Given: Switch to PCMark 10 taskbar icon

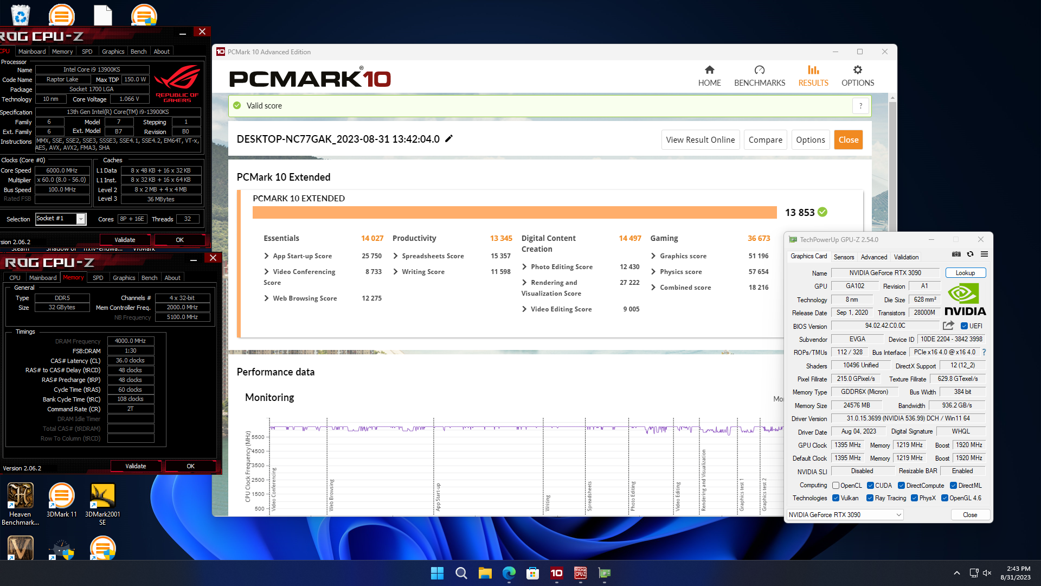Looking at the screenshot, I should [556, 573].
